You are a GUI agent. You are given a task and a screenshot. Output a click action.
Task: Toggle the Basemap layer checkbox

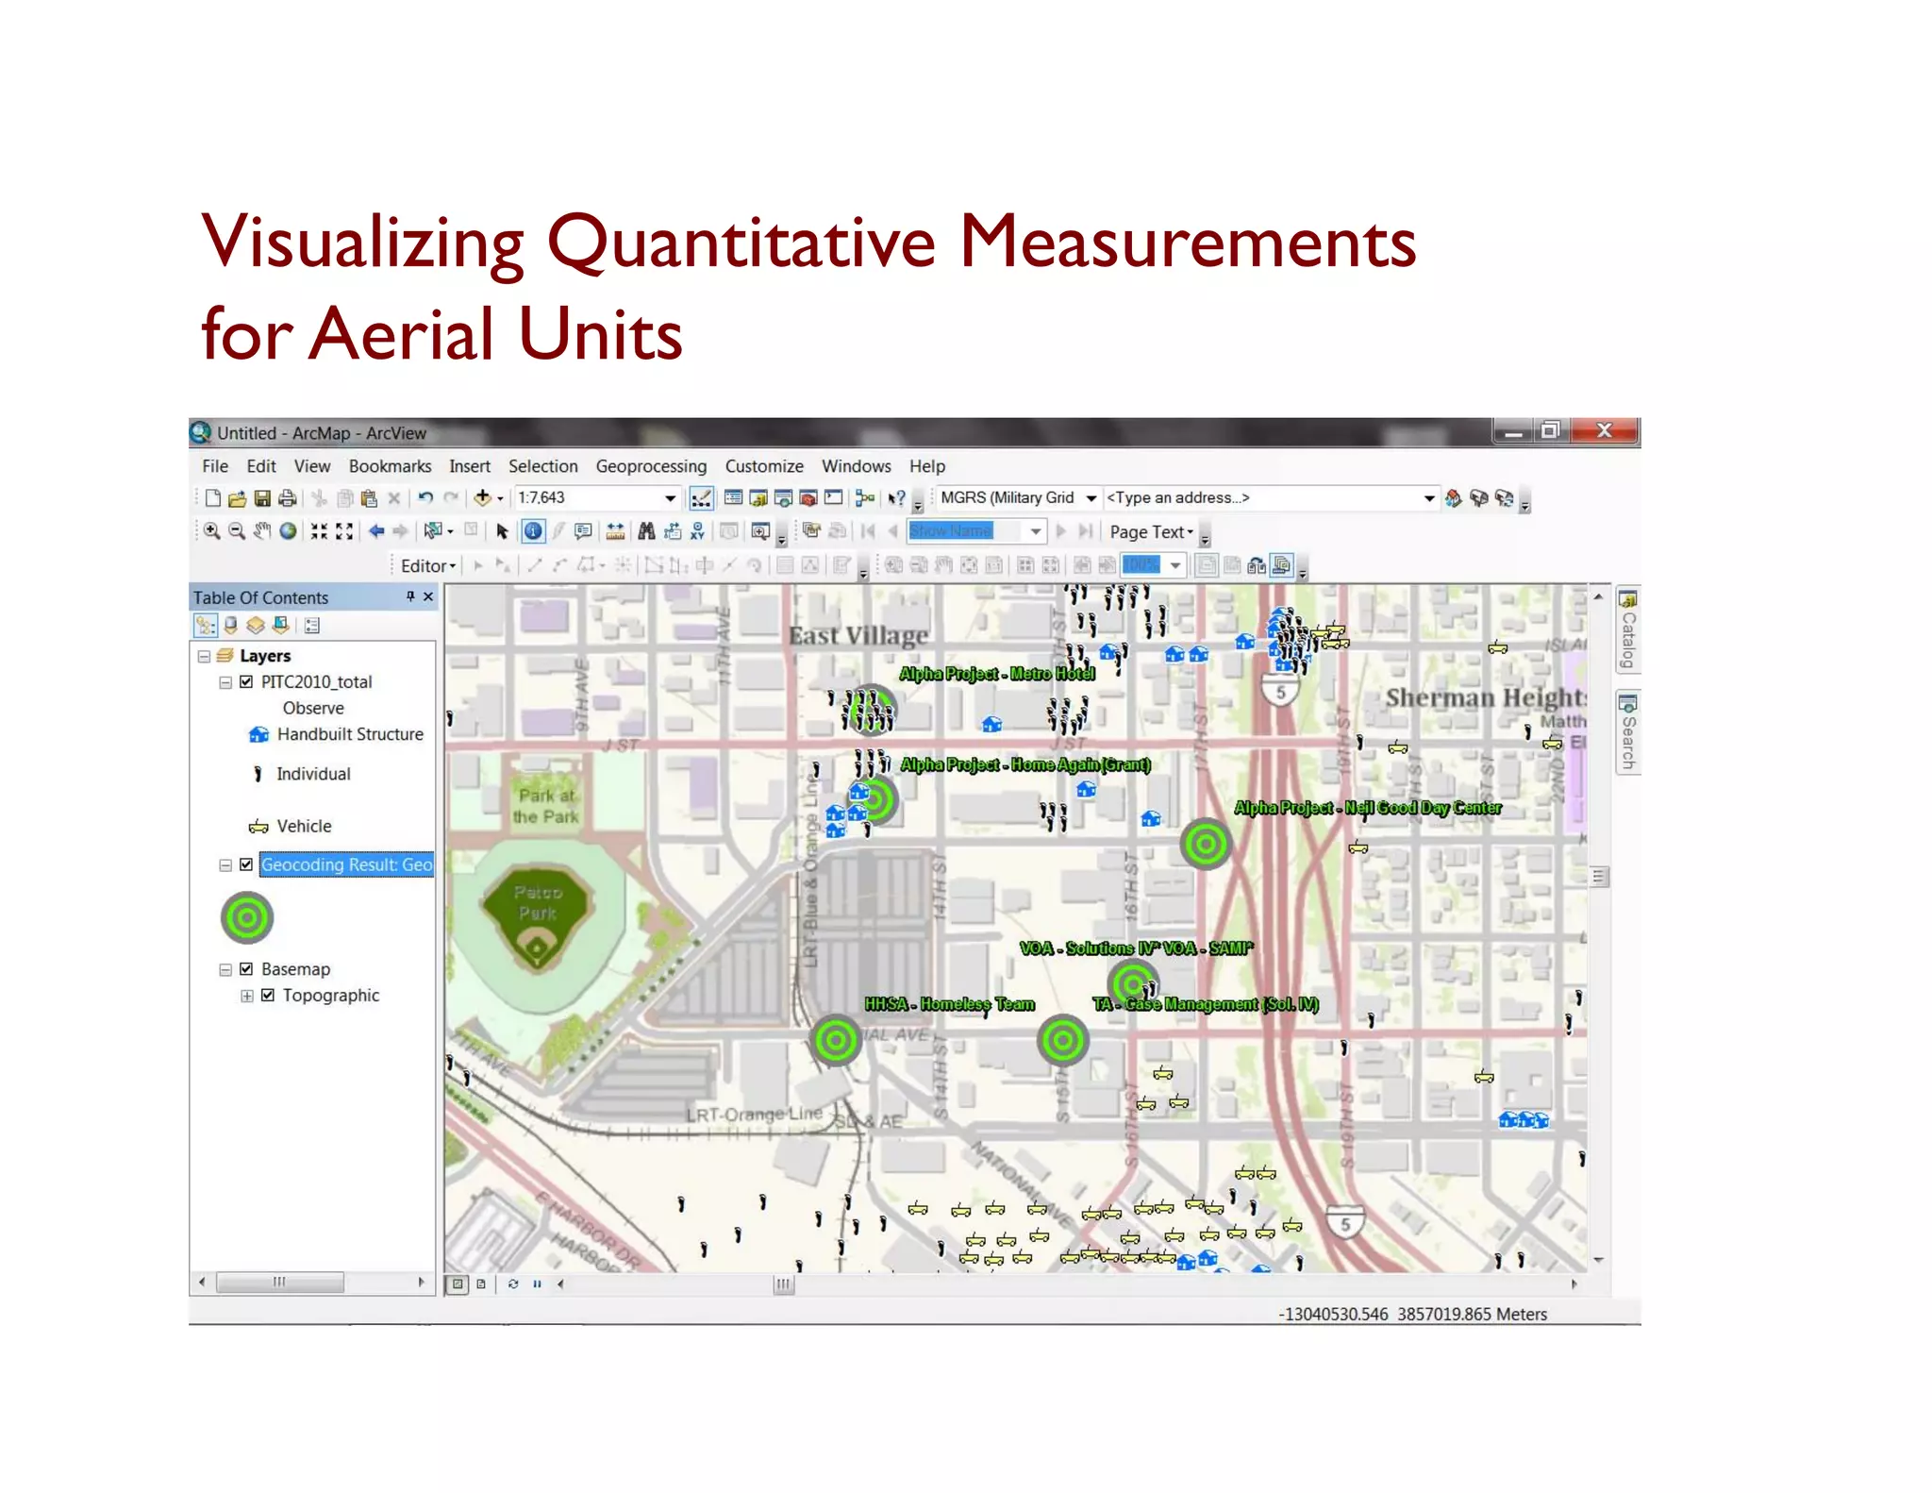click(x=246, y=968)
